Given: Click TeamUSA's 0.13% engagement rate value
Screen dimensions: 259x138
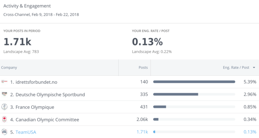Looking at the screenshot, I should [250, 132].
